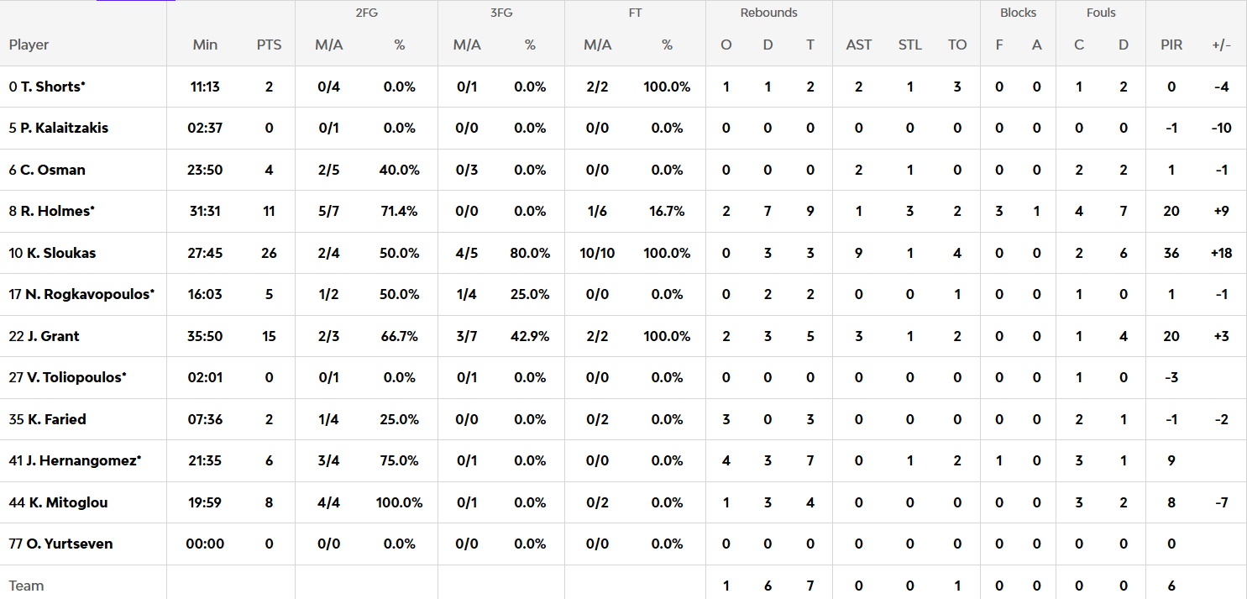Open C. Osman's player page
Image resolution: width=1247 pixels, height=599 pixels.
coord(52,170)
